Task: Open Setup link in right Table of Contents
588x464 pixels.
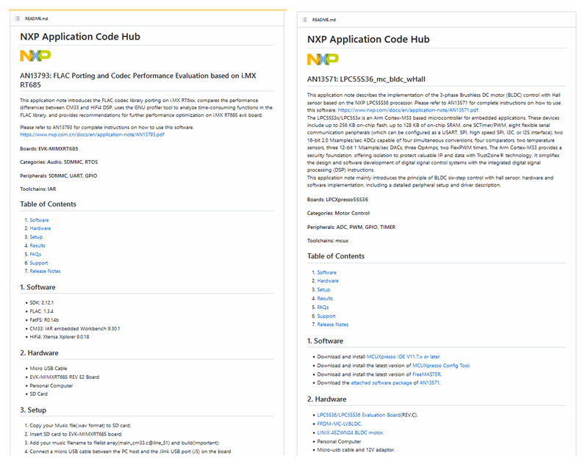Action: 323,290
